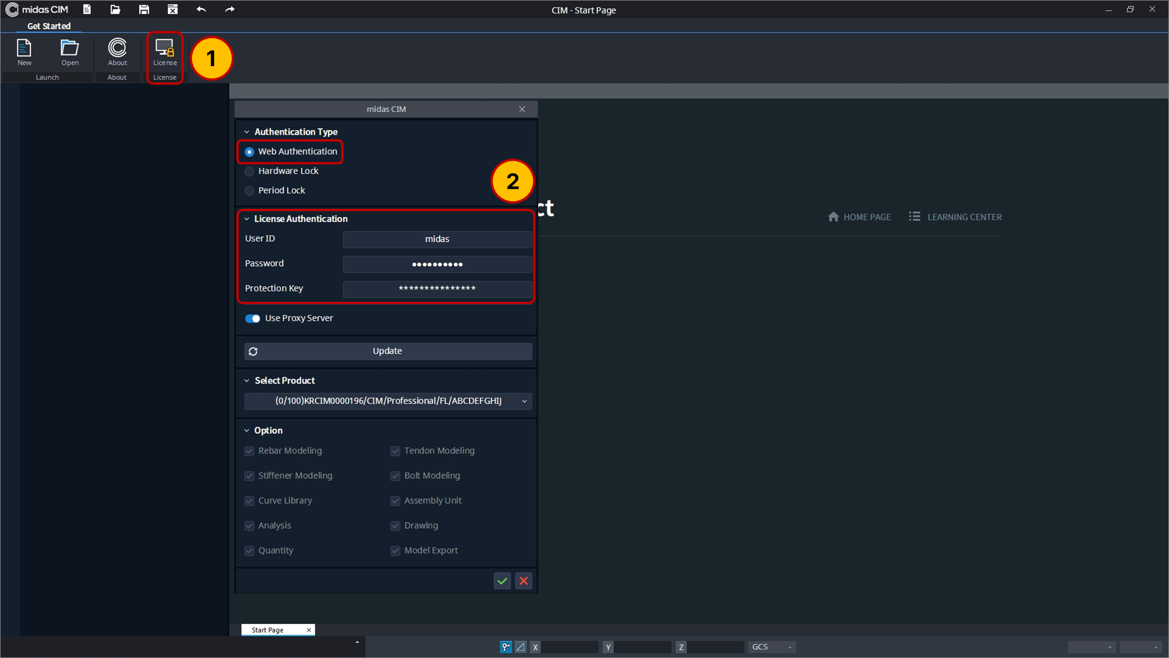Screen dimensions: 1169x658
Task: Toggle Curve Library checkbox
Action: (249, 501)
